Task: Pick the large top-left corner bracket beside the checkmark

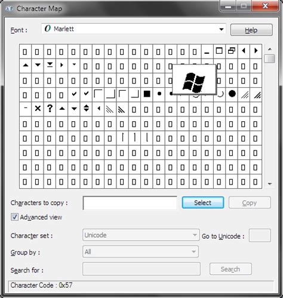Action: click(99, 94)
